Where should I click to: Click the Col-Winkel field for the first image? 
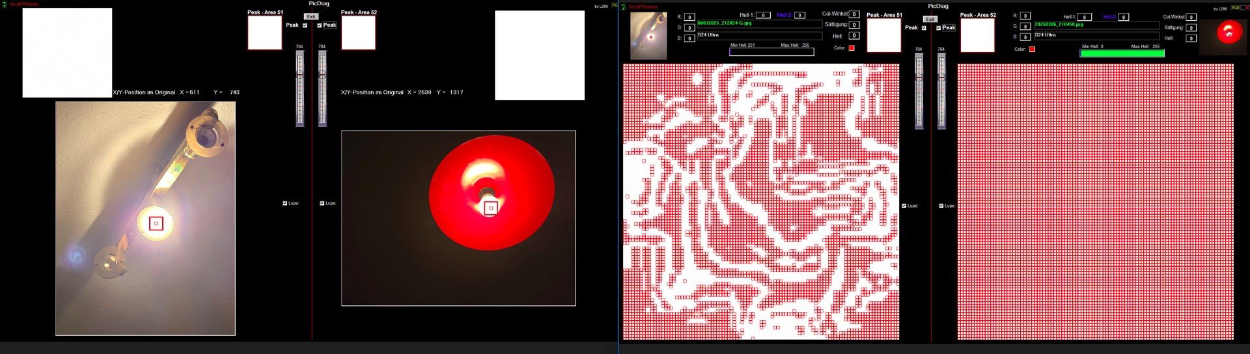854,14
